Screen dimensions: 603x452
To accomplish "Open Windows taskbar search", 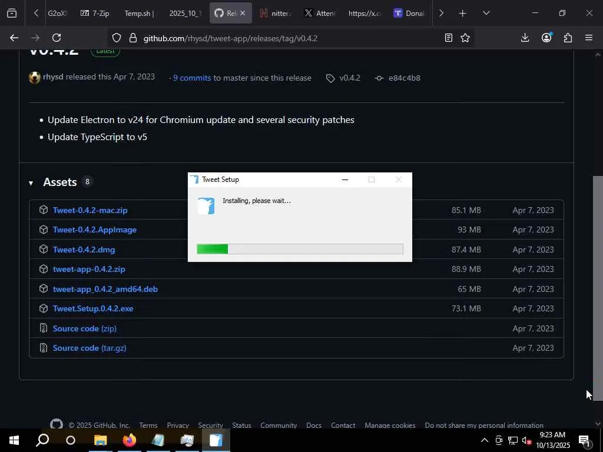I will click(42, 440).
